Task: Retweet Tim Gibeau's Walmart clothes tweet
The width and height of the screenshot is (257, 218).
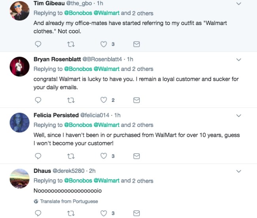Action: [x=71, y=44]
